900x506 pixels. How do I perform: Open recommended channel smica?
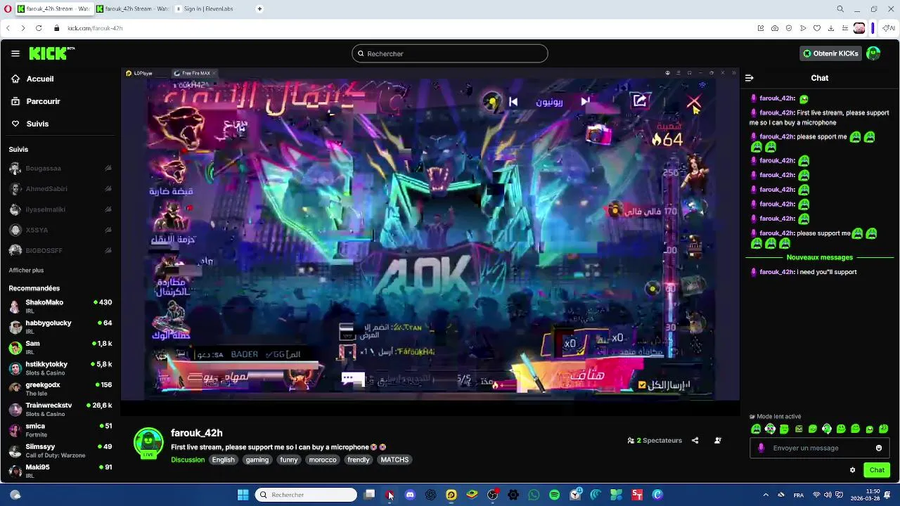coord(60,429)
